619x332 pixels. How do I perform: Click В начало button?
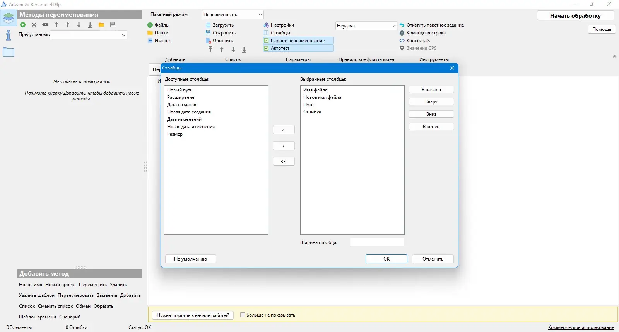click(431, 90)
